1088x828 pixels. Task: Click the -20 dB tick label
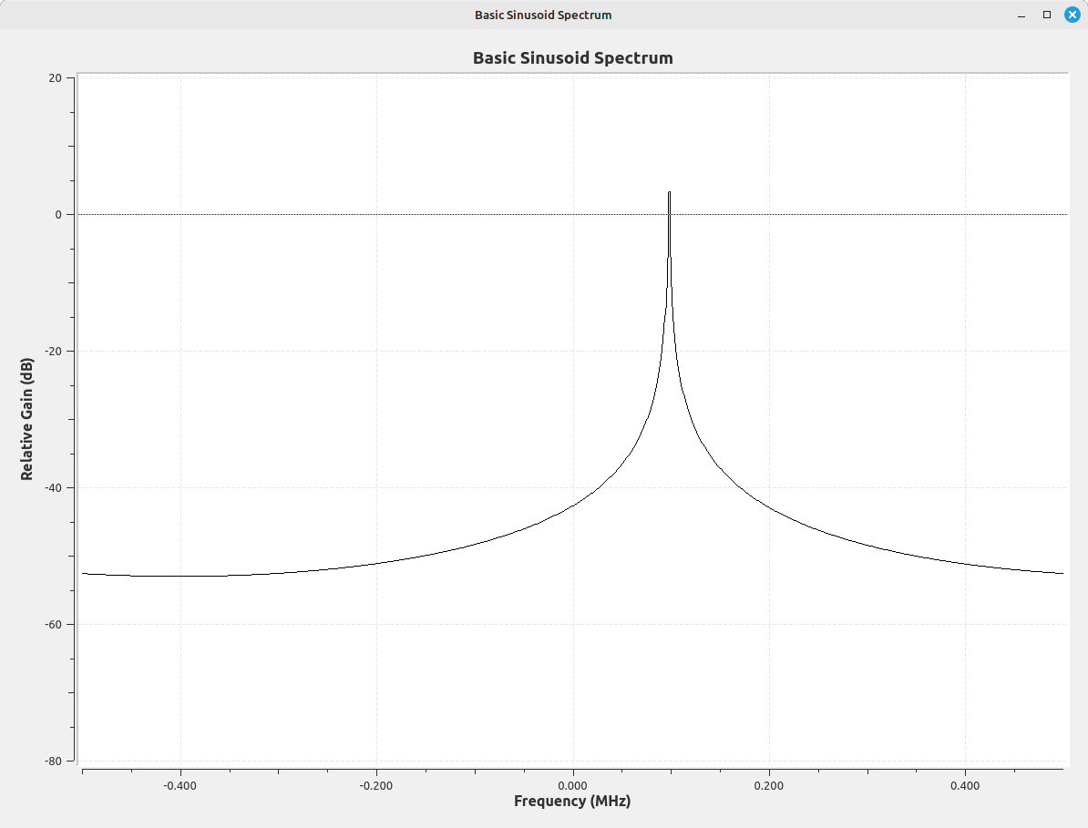pos(54,352)
